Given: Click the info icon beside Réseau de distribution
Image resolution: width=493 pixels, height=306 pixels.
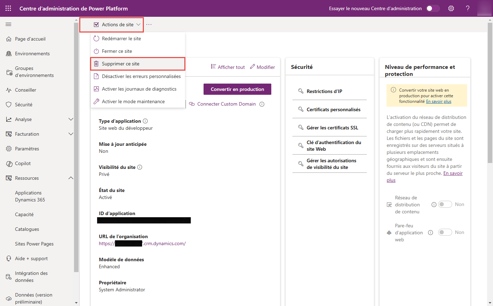Looking at the screenshot, I should point(434,205).
